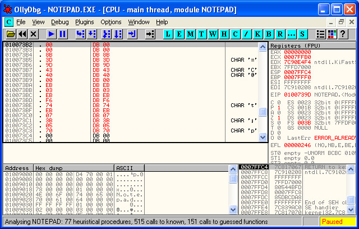Restore the inner CPU child window
The height and width of the screenshot is (229, 359).
pos(341,22)
